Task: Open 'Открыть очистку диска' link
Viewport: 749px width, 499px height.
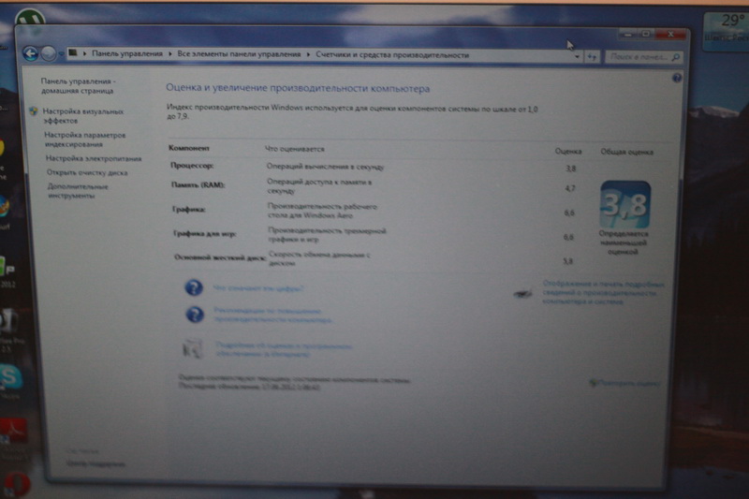Action: [x=87, y=172]
